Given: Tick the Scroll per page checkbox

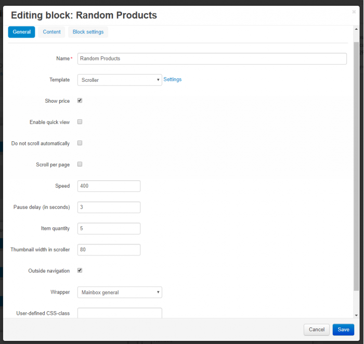Looking at the screenshot, I should coord(80,164).
